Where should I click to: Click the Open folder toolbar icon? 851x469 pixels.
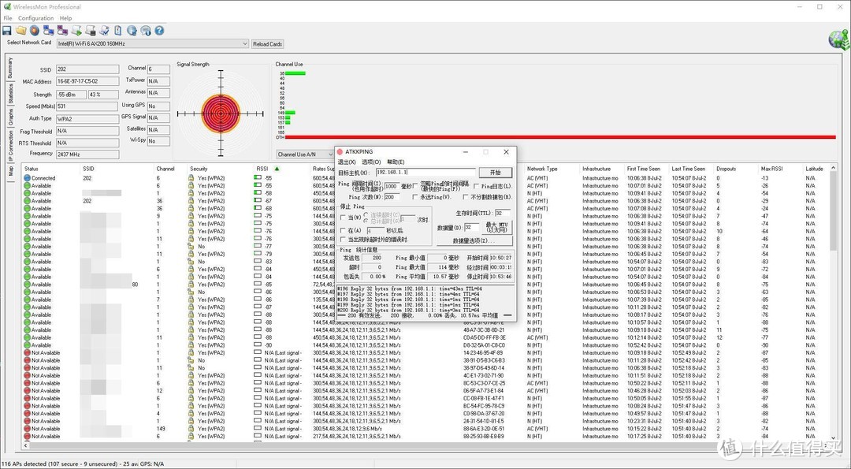(20, 31)
